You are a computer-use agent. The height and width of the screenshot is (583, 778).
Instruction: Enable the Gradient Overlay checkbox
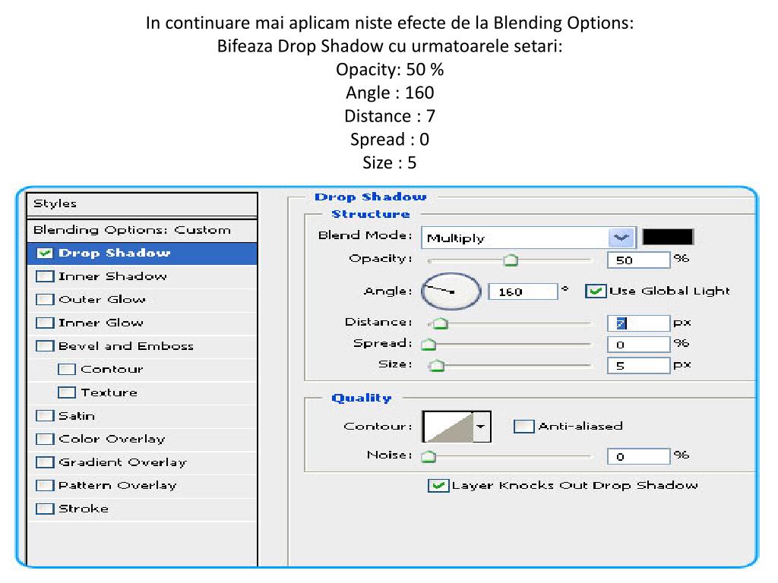click(45, 462)
